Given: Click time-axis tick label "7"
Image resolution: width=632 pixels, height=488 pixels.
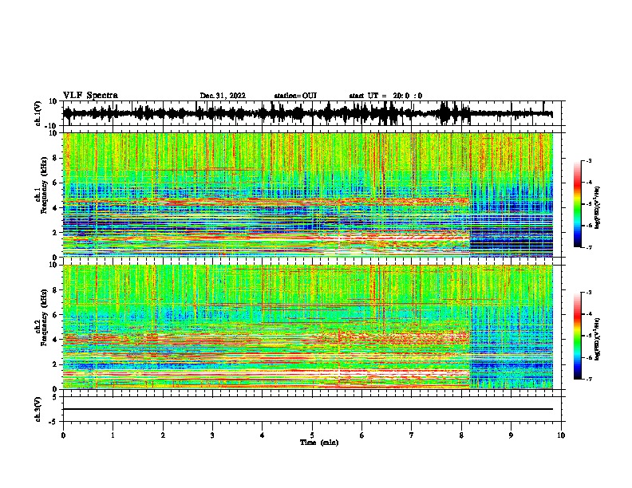Looking at the screenshot, I should [412, 435].
